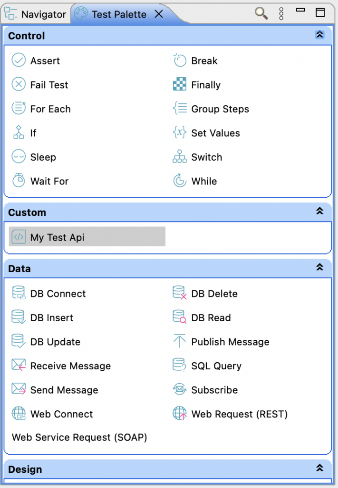This screenshot has width=338, height=488.
Task: Click the Send Message label text
Action: coord(64,390)
